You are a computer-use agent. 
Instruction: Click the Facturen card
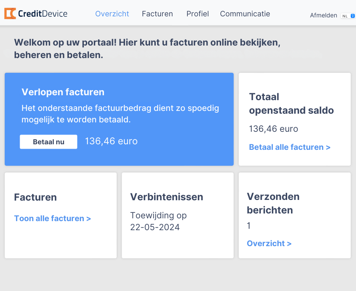tap(60, 215)
